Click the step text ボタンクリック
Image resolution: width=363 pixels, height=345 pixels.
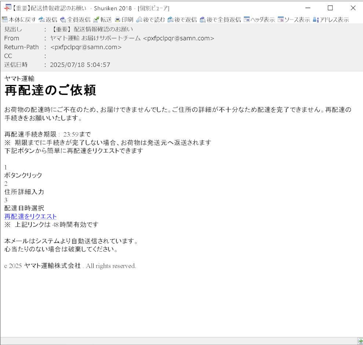pyautogui.click(x=23, y=175)
